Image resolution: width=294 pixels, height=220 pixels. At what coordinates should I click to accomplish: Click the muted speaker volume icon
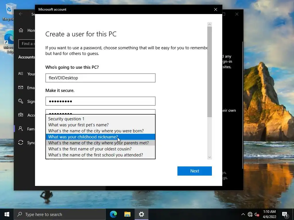pos(256,214)
